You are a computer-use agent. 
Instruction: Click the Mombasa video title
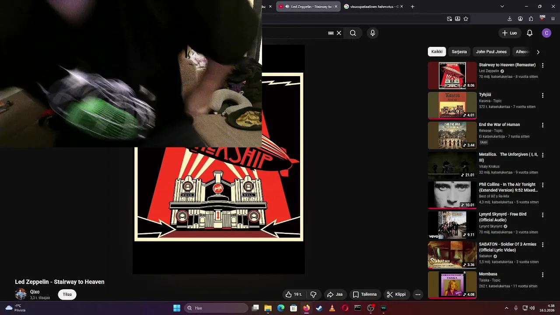point(488,274)
